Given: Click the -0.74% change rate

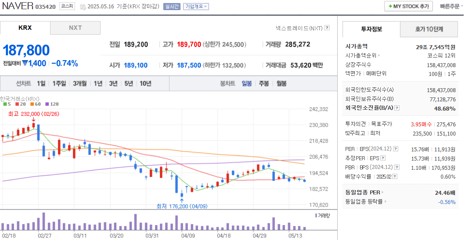Looking at the screenshot, I should tap(65, 63).
